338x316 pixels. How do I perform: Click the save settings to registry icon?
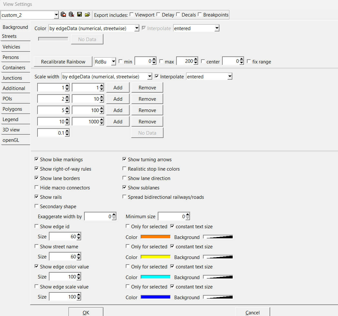[63, 15]
